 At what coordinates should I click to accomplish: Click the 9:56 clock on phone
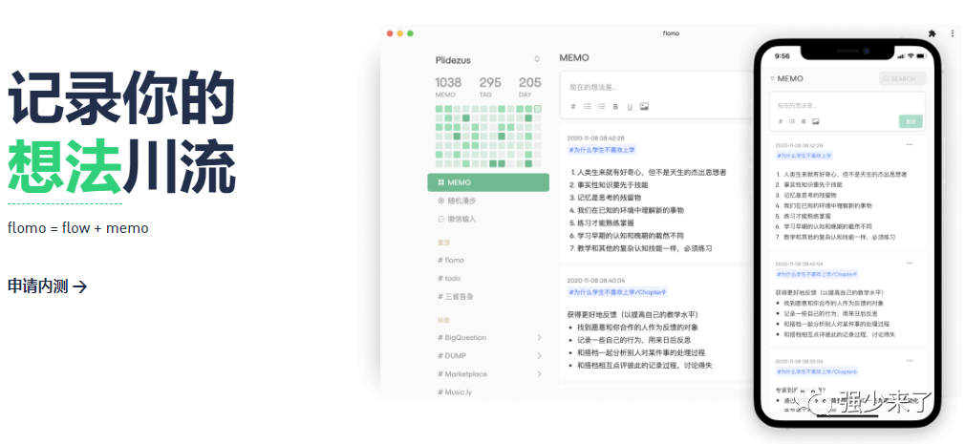(783, 56)
